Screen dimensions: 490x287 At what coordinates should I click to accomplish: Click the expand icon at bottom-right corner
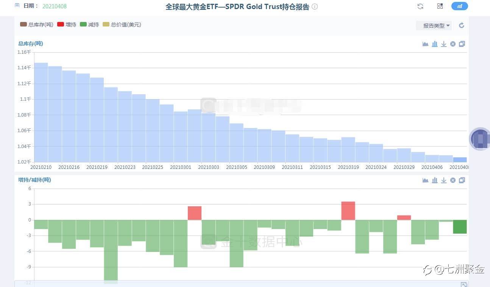coord(464,284)
